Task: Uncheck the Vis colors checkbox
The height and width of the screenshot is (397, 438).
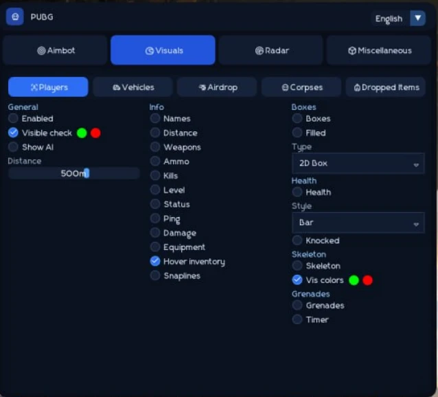Action: pyautogui.click(x=297, y=280)
